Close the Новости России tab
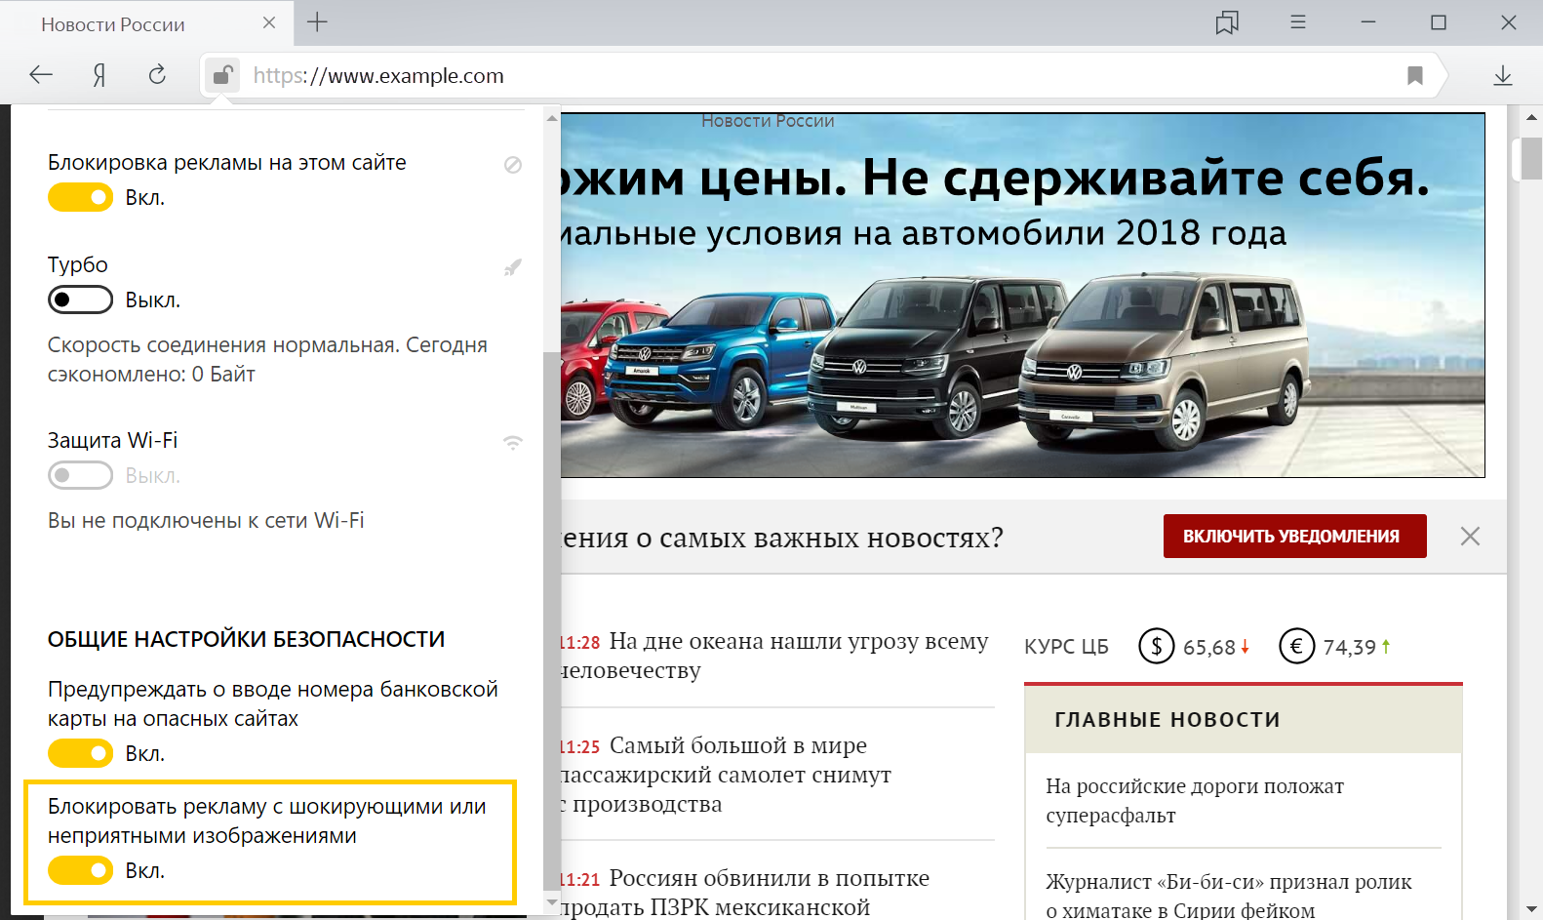 point(269,22)
